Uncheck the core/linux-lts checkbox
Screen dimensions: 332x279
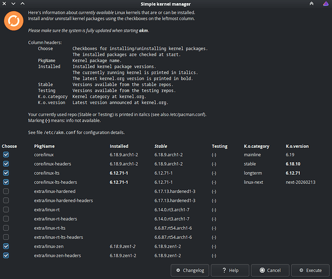(6, 173)
